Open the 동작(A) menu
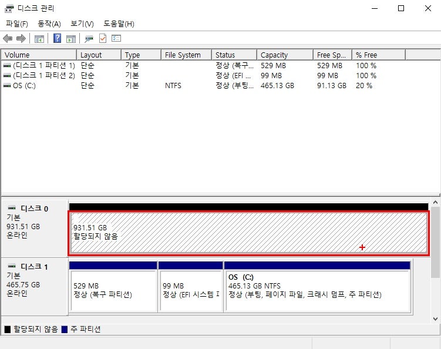This screenshot has height=349, width=441. point(49,24)
